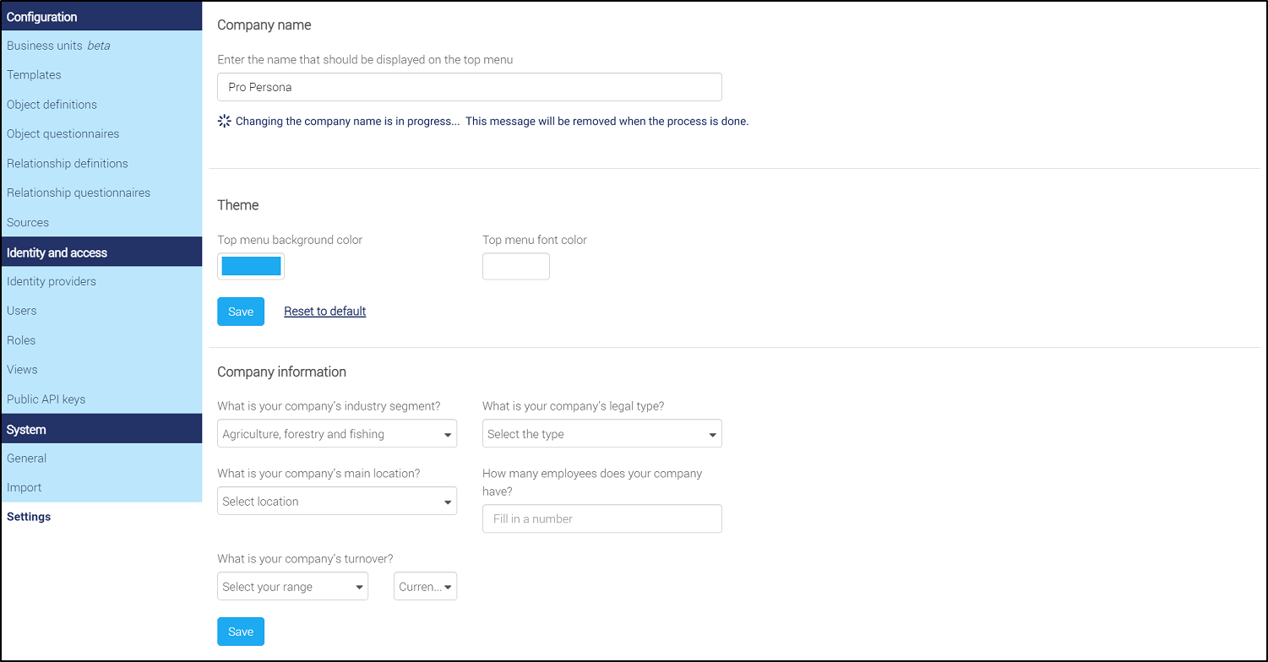
Task: Open the currency dropdown
Action: pos(425,587)
